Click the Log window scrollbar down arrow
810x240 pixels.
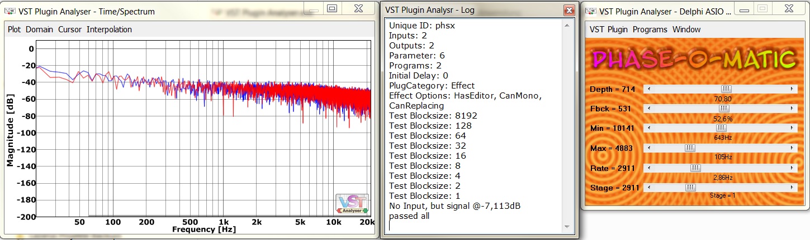coord(568,227)
